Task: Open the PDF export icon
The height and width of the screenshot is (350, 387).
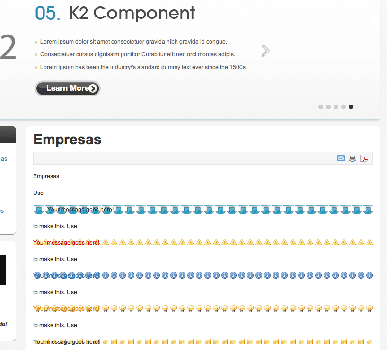Action: (364, 158)
